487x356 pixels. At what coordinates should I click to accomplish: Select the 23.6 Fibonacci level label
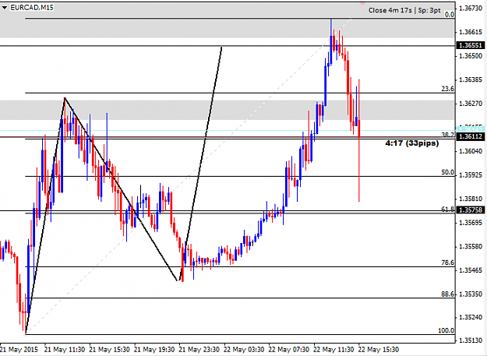click(448, 89)
